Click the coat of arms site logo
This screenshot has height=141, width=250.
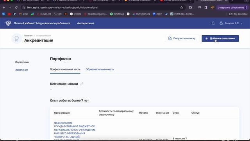[8, 23]
